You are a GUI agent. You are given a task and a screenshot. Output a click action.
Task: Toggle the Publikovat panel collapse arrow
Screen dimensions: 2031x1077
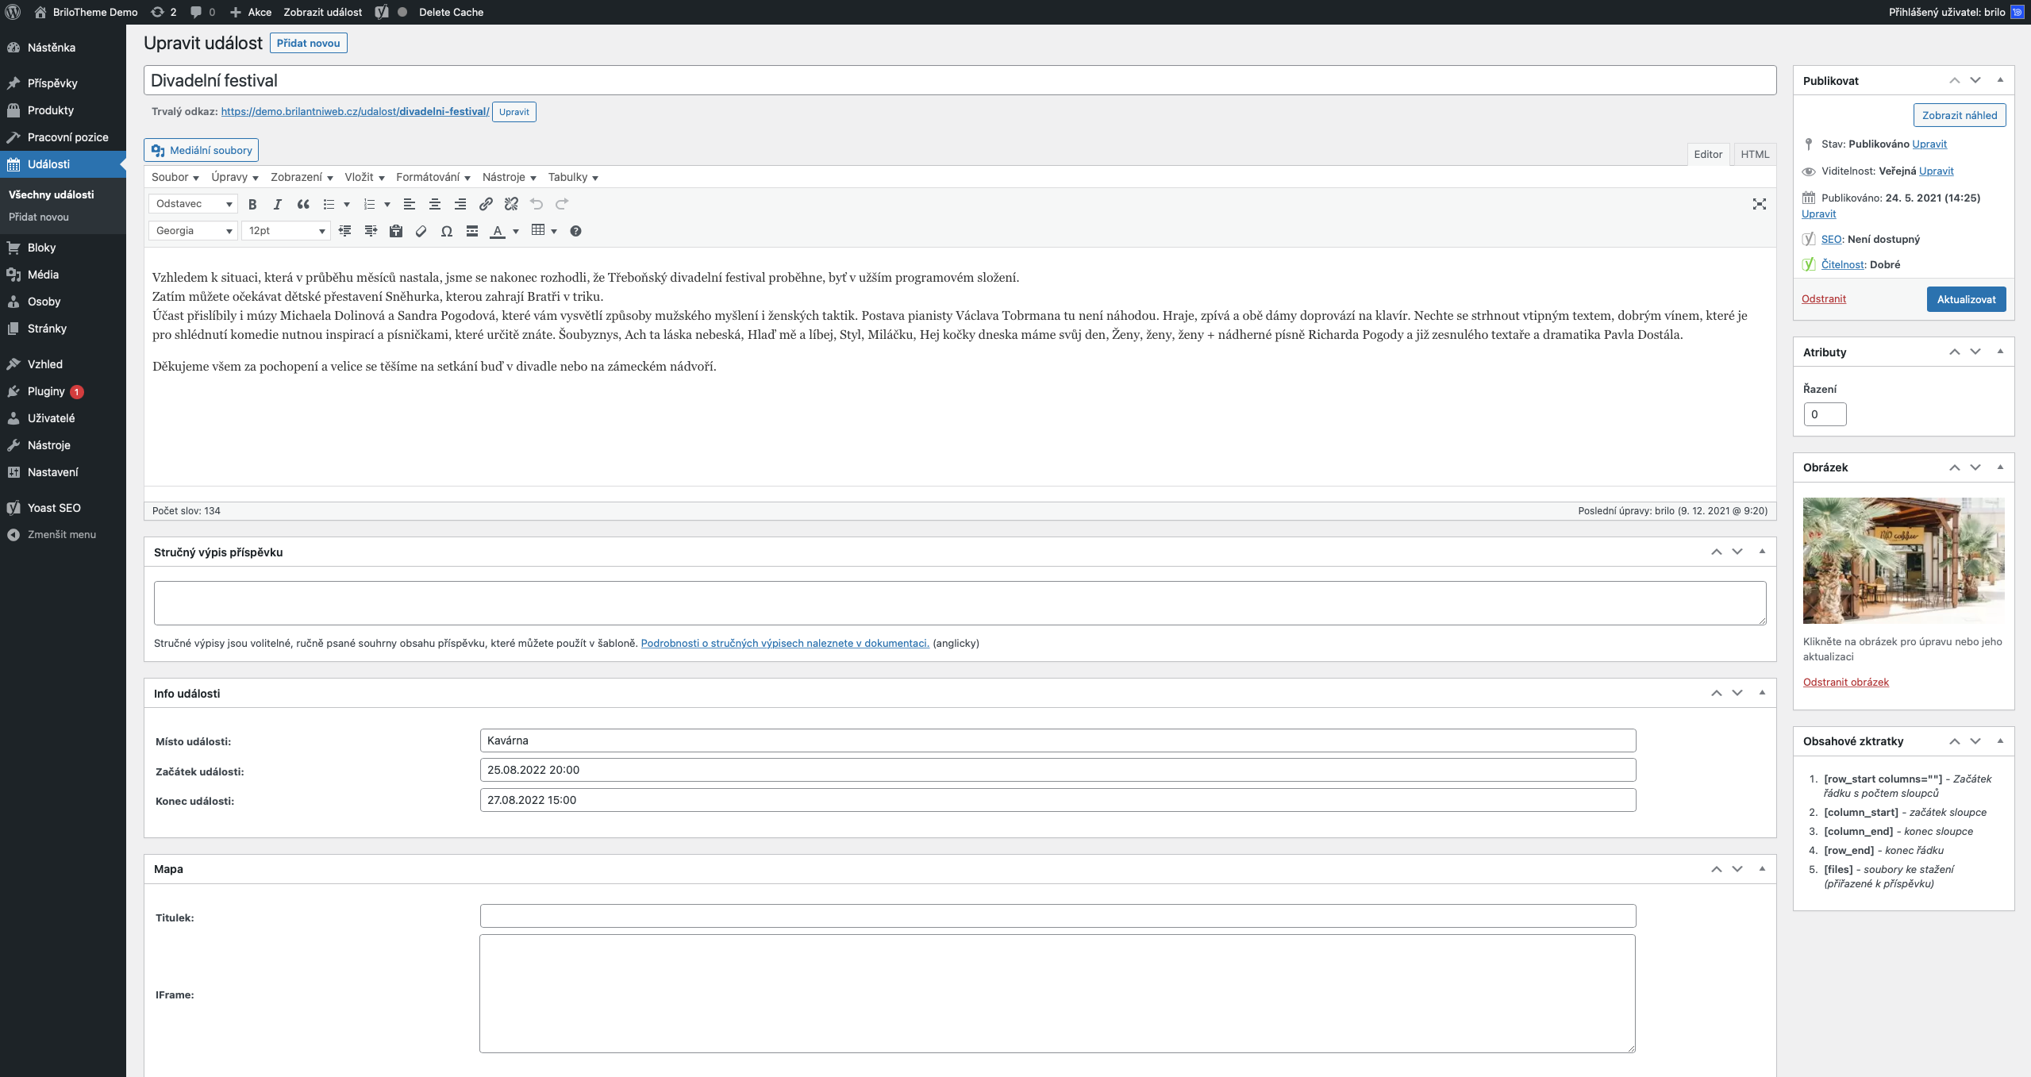2000,80
